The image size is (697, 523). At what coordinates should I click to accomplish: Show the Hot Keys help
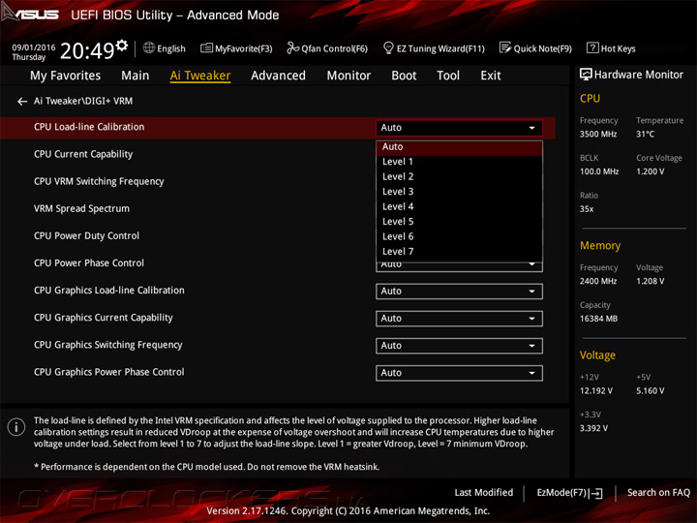[x=611, y=48]
